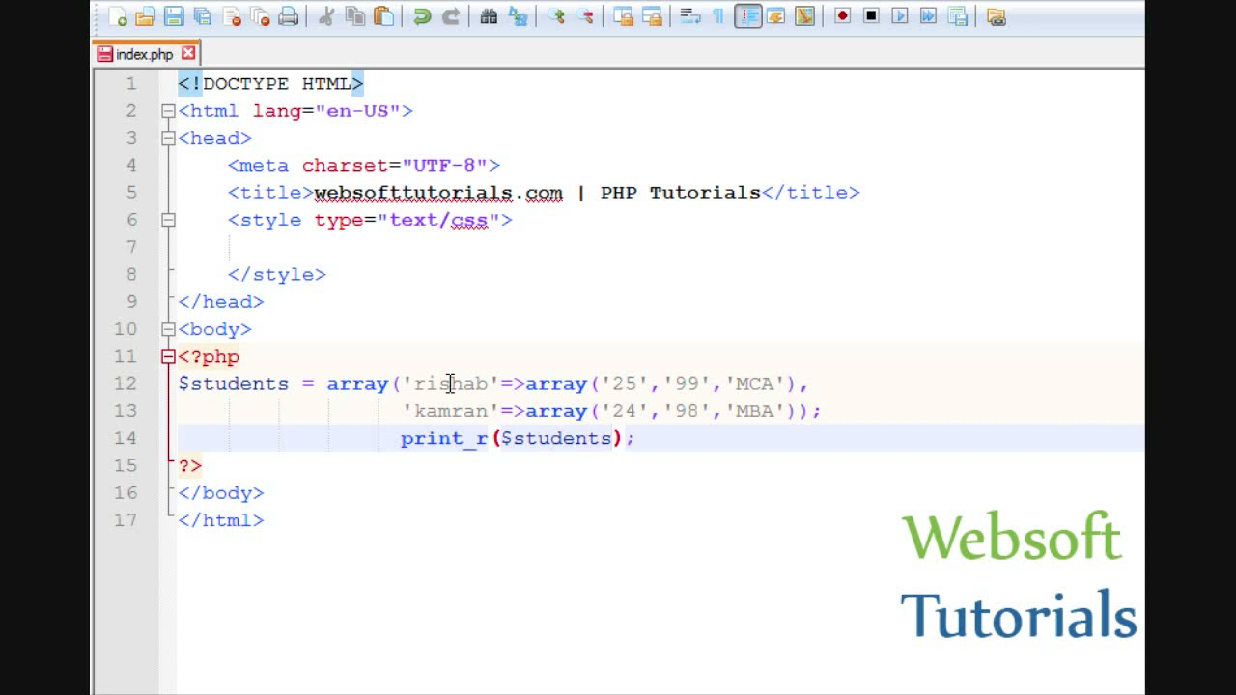Image resolution: width=1236 pixels, height=695 pixels.
Task: Collapse the style block fold on line 6
Action: click(168, 220)
